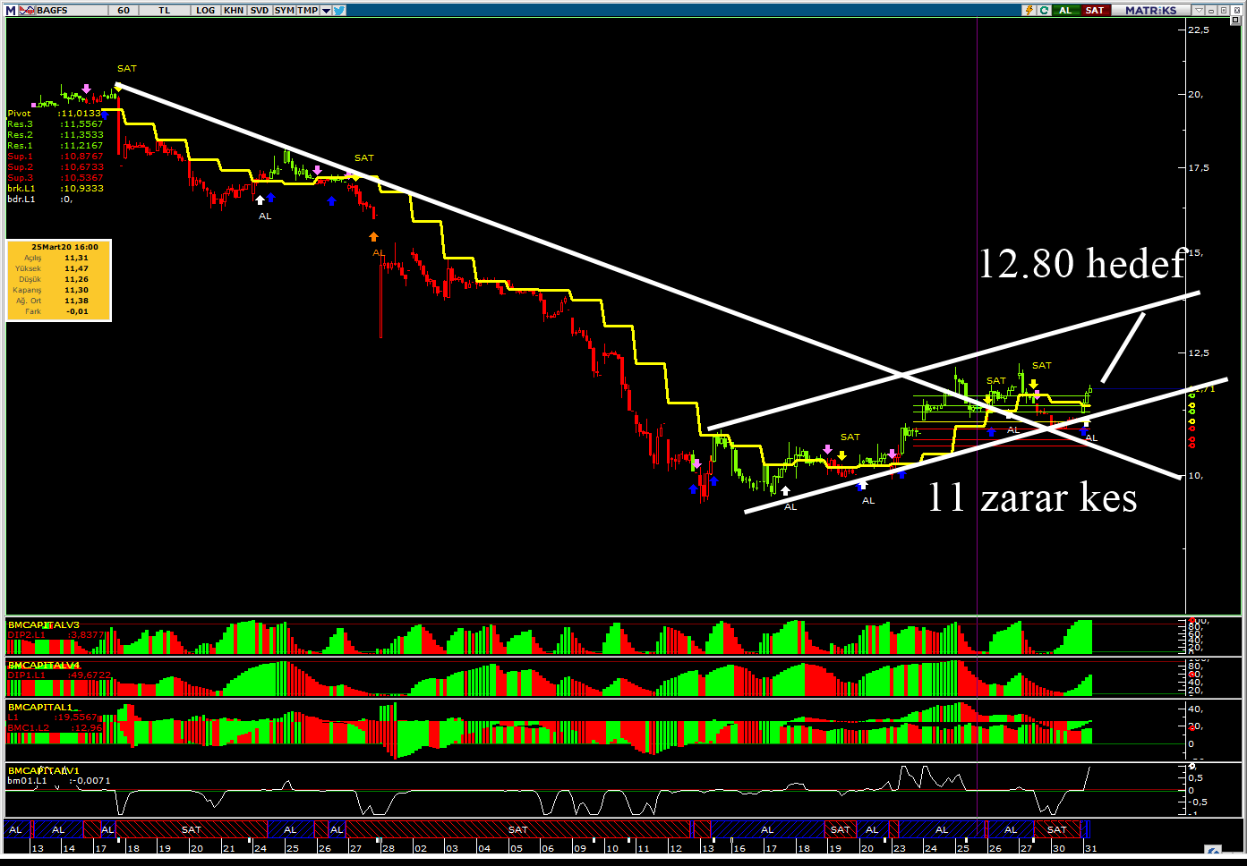Click the BMCAPITALV4 indicator label
Image resolution: width=1247 pixels, height=866 pixels.
tap(44, 665)
